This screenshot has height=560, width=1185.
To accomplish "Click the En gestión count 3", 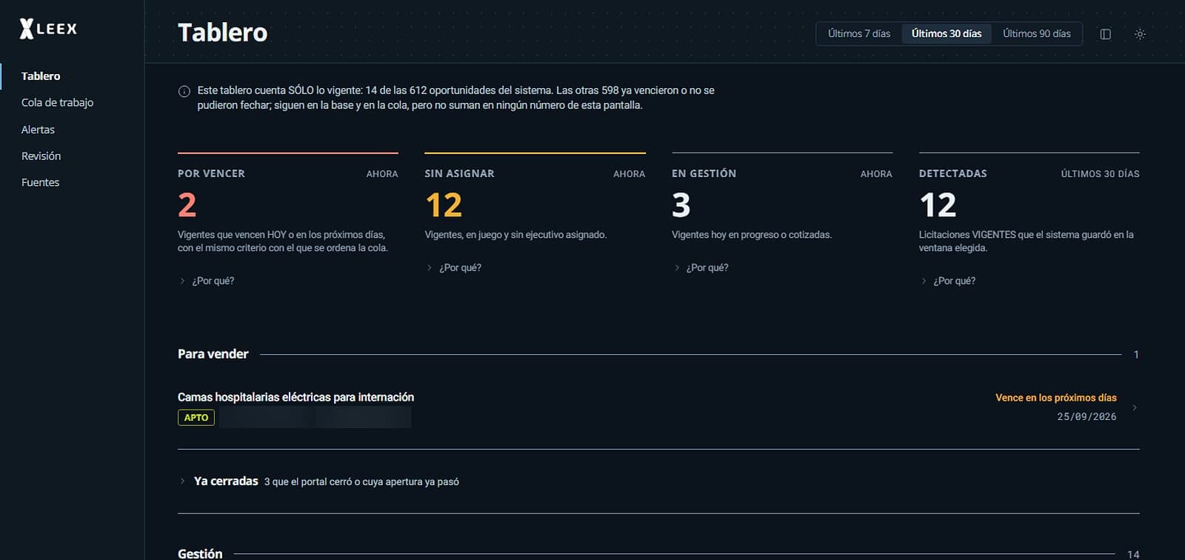I will tap(681, 205).
